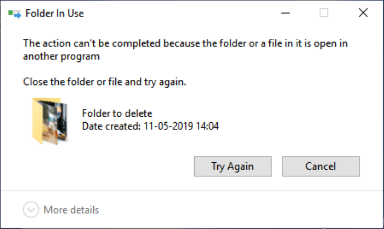Click the "Folder In Use" title text
This screenshot has width=384, height=229.
click(55, 13)
